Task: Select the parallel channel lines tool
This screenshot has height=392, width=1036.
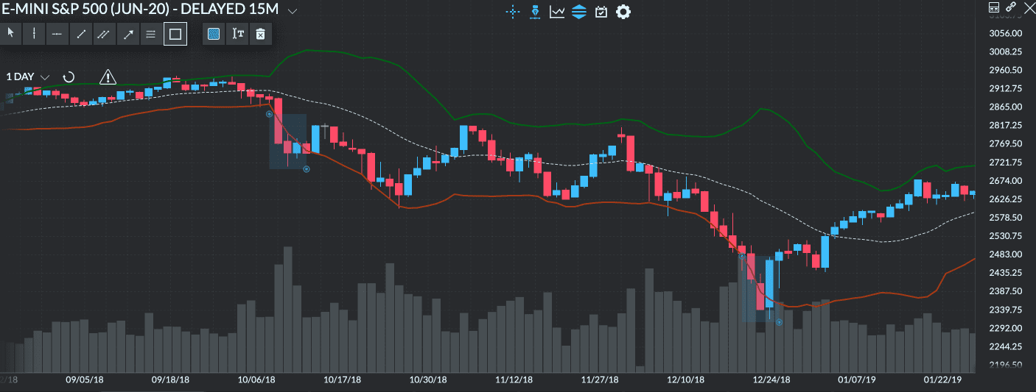Action: click(x=105, y=33)
